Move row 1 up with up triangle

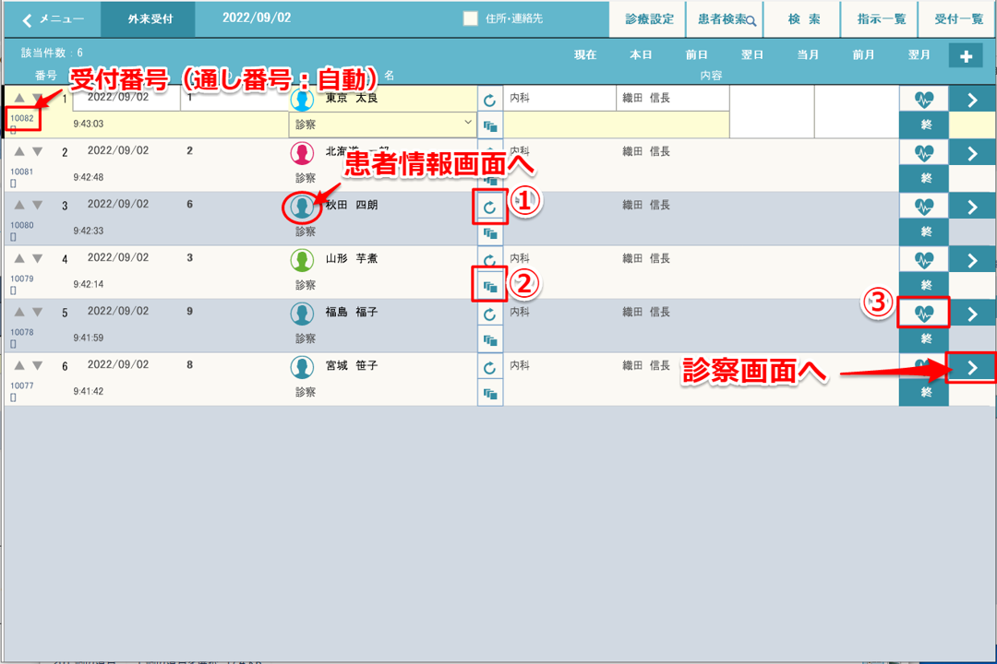pyautogui.click(x=19, y=98)
